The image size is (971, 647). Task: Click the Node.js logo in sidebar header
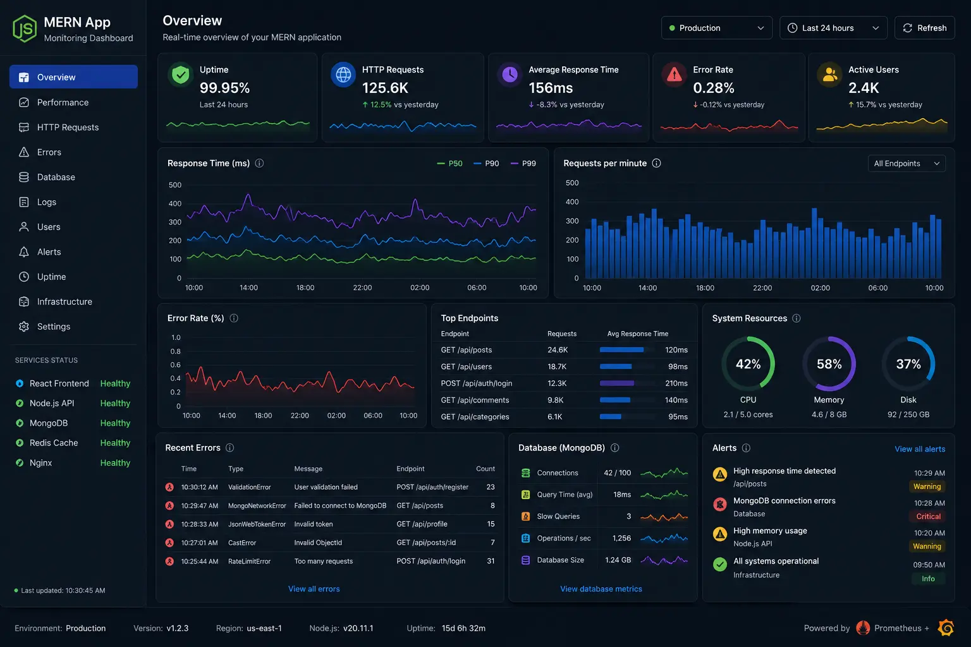pyautogui.click(x=25, y=29)
